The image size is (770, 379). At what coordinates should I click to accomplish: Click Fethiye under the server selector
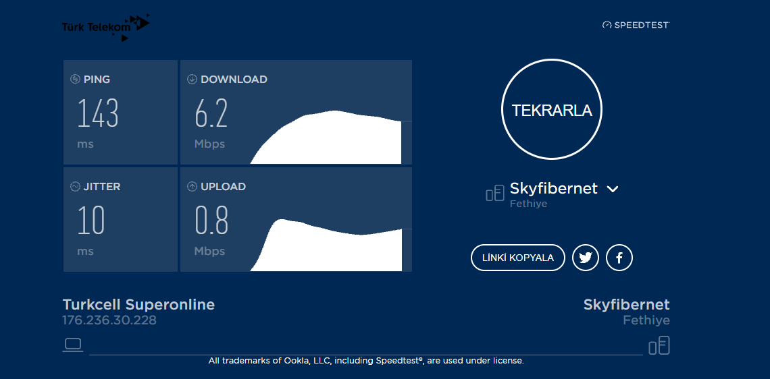pos(528,204)
